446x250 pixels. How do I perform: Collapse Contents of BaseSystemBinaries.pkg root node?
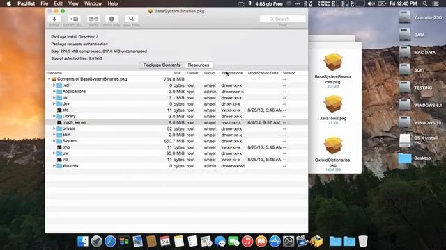(x=49, y=79)
